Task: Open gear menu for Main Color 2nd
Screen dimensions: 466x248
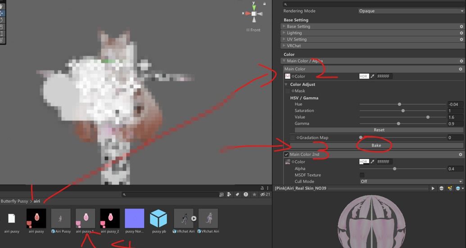Action: coord(460,155)
